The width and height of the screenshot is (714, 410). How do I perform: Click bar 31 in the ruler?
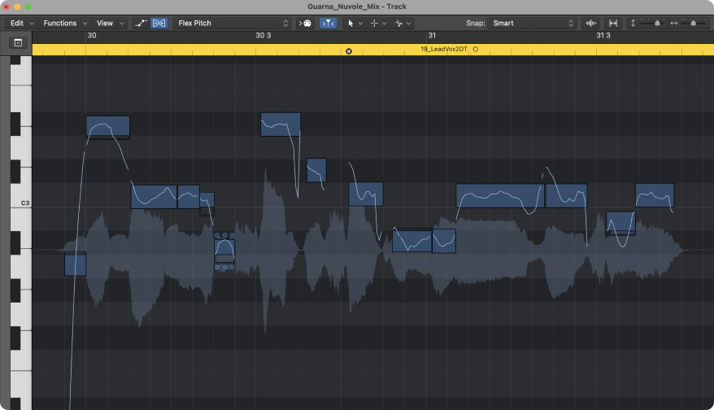432,36
